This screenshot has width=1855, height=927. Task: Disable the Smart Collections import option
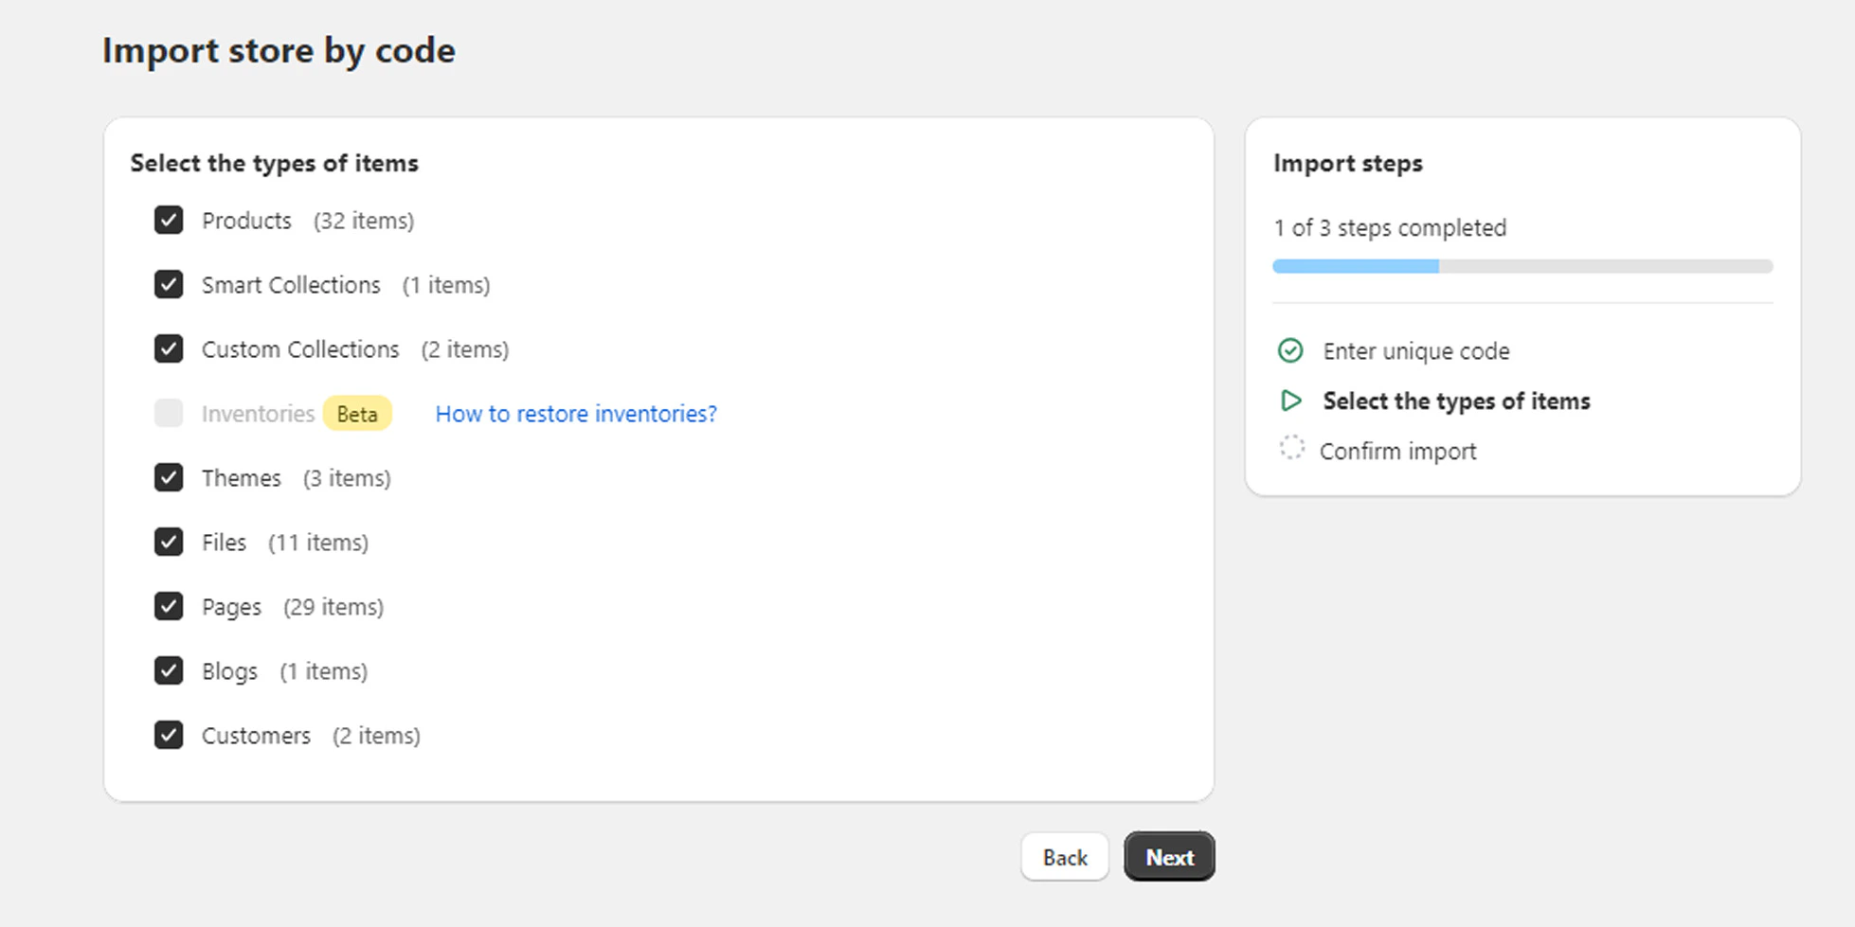click(168, 284)
